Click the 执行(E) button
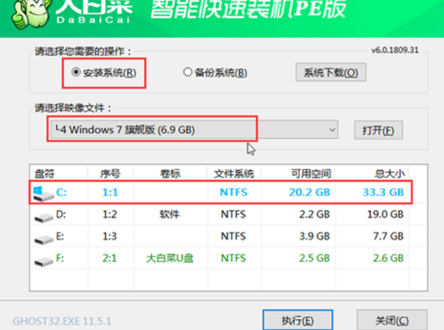 (x=298, y=320)
